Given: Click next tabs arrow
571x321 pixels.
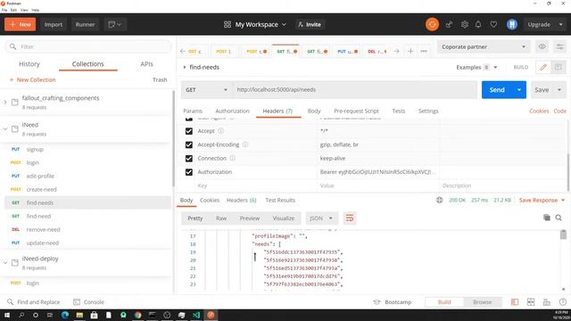Looking at the screenshot, I should pyautogui.click(x=396, y=52).
